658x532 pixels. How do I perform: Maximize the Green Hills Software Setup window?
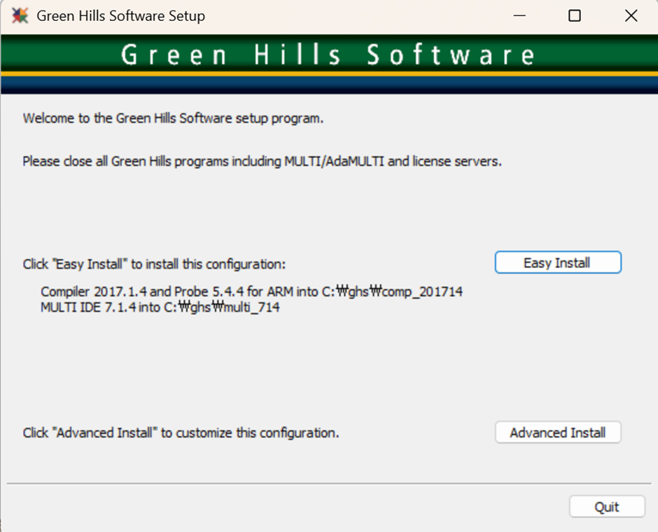tap(575, 16)
